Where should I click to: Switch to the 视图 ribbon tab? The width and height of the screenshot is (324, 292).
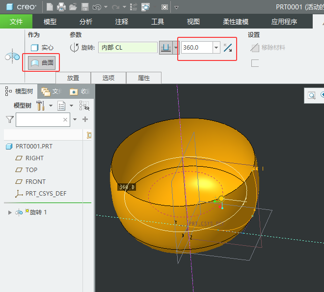[193, 22]
